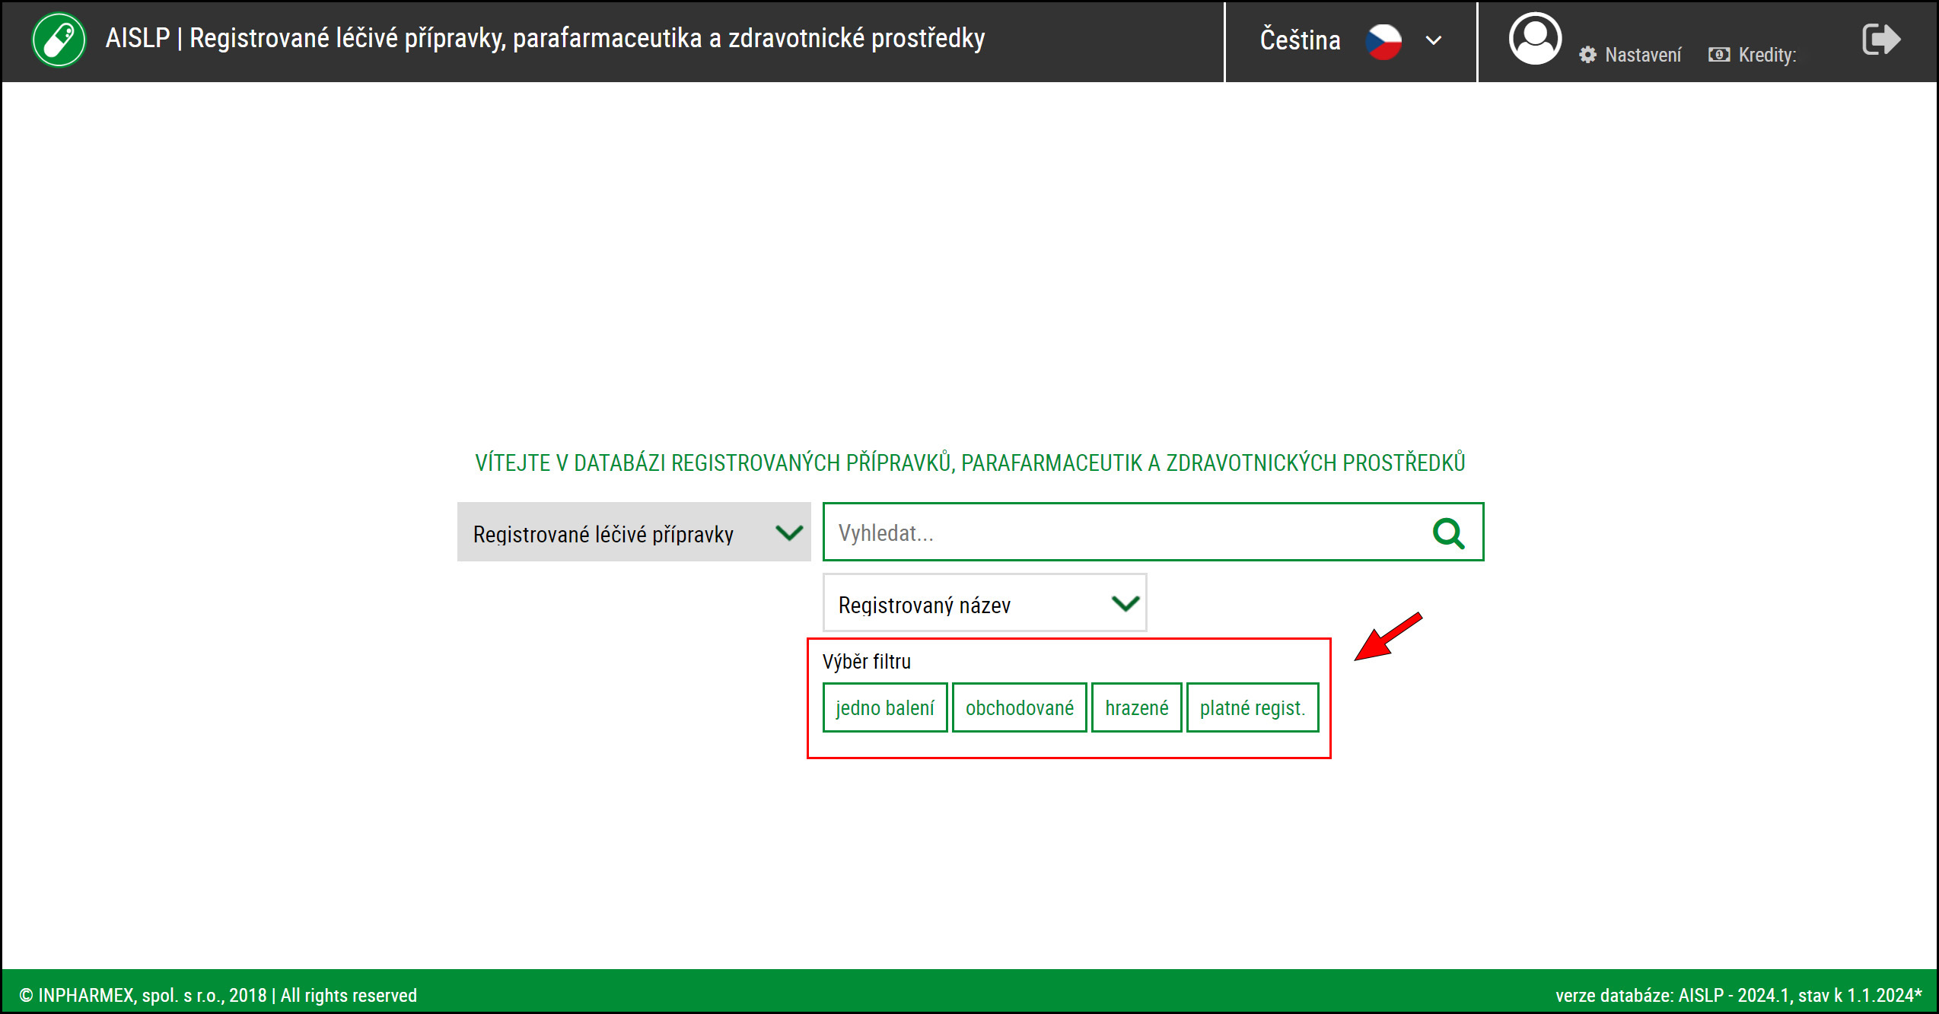Click the AISLP green pill logo

(x=59, y=40)
